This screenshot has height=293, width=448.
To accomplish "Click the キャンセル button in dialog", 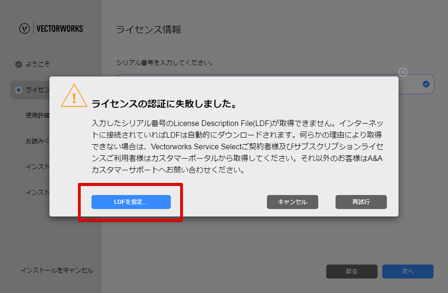I will [x=292, y=202].
